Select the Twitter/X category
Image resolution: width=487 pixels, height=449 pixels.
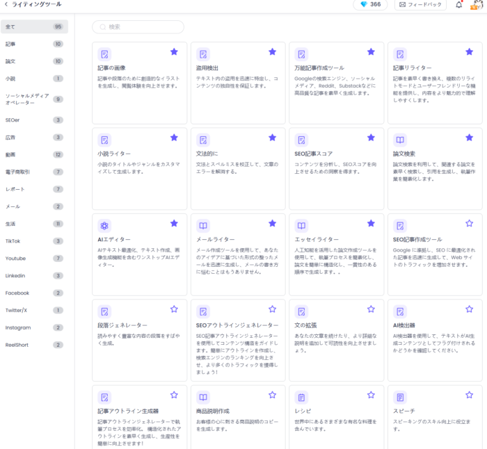pos(34,310)
